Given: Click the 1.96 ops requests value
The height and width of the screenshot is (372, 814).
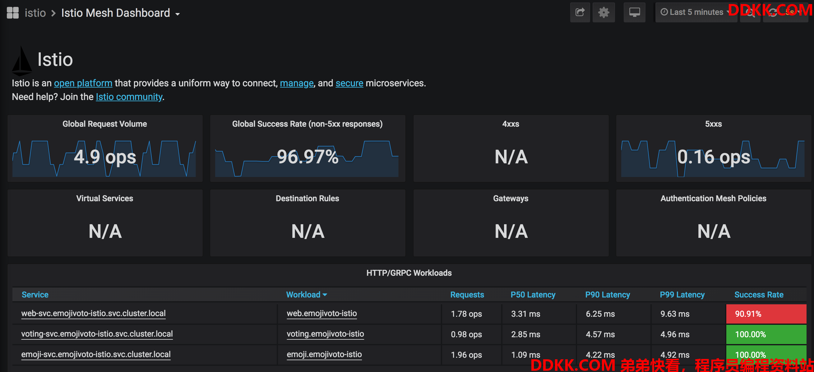Looking at the screenshot, I should click(466, 355).
